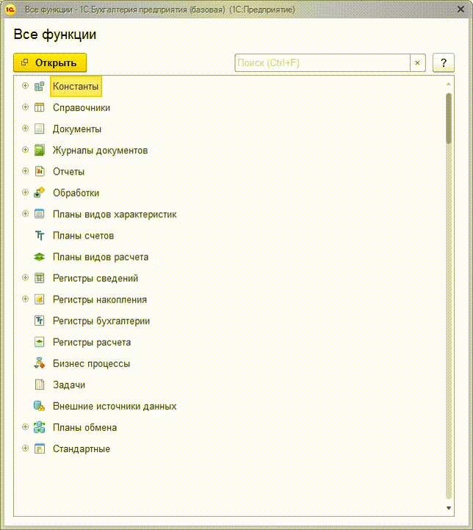This screenshot has width=473, height=530.
Task: Click the Внешние источники данных database icon
Action: [39, 406]
